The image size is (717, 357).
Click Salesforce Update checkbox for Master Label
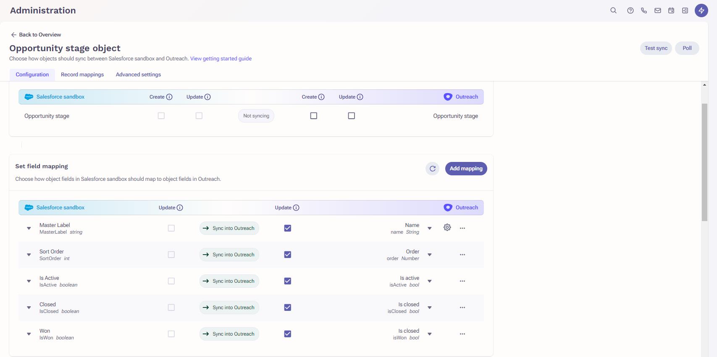tap(171, 228)
